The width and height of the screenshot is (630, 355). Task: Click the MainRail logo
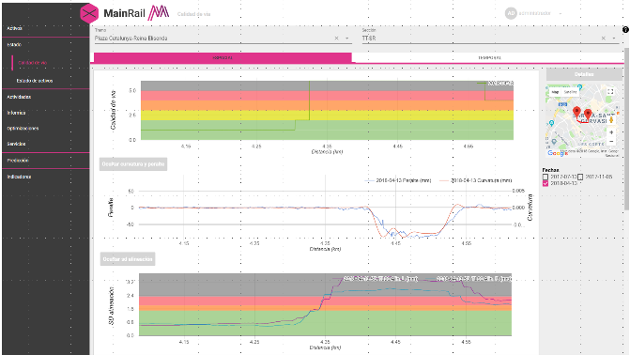tap(136, 13)
